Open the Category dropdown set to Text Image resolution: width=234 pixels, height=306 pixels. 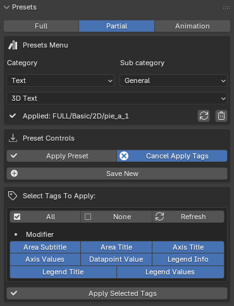click(60, 80)
